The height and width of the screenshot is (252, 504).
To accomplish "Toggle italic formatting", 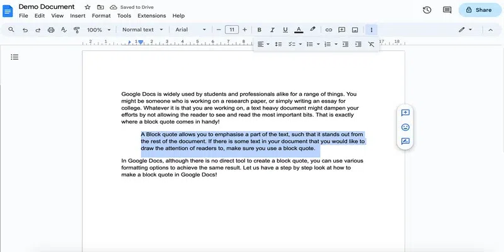I will 272,30.
